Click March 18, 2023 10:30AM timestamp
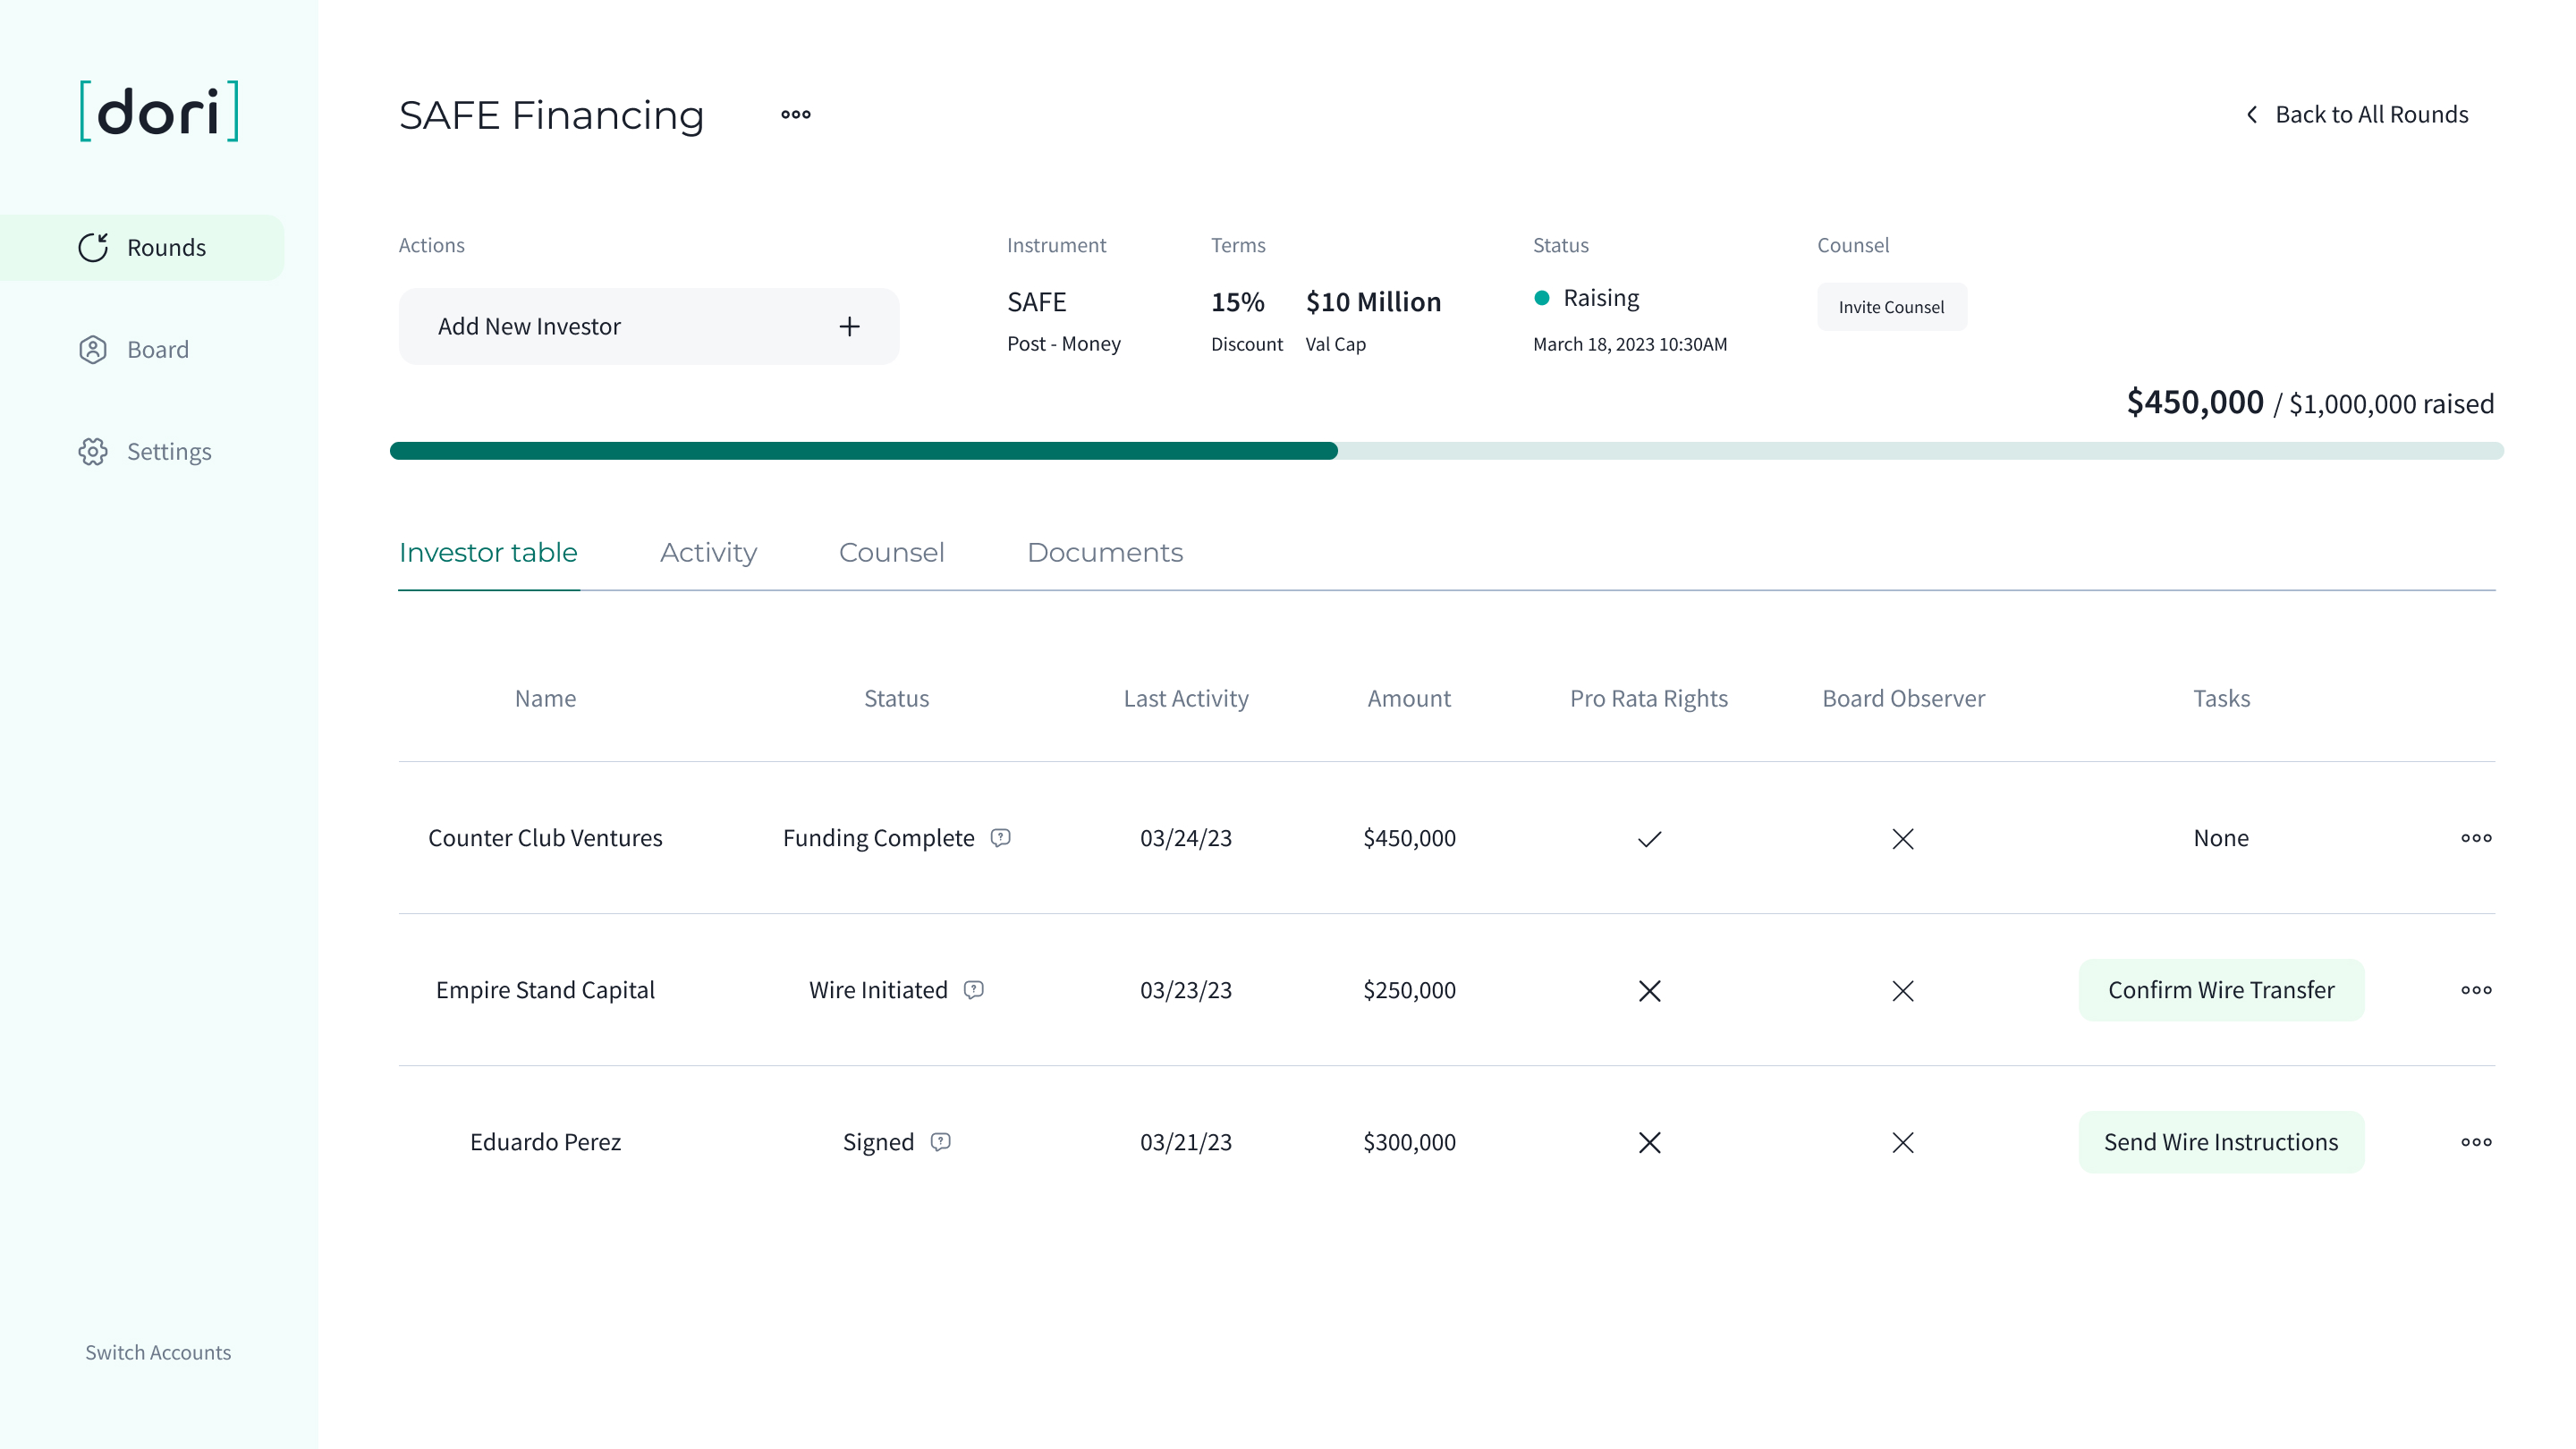Image resolution: width=2576 pixels, height=1449 pixels. click(x=1630, y=344)
